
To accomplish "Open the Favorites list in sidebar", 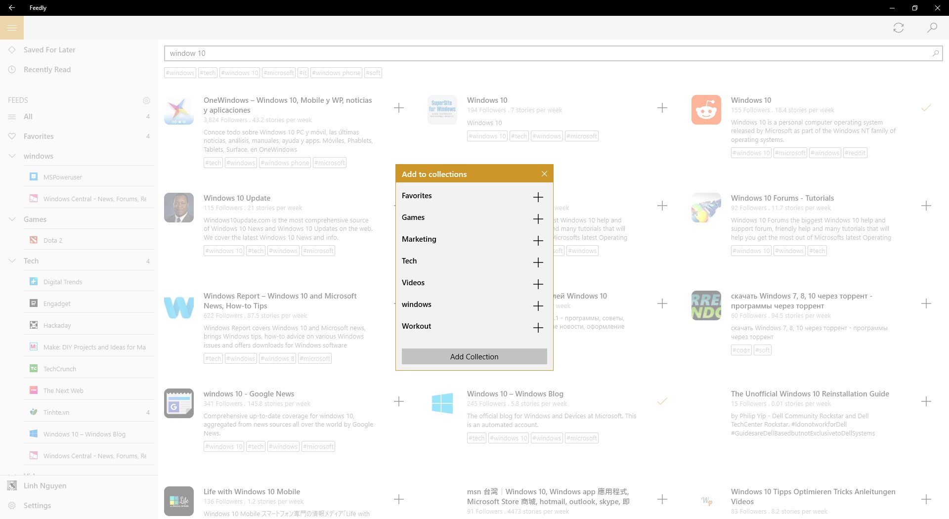I will point(79,136).
